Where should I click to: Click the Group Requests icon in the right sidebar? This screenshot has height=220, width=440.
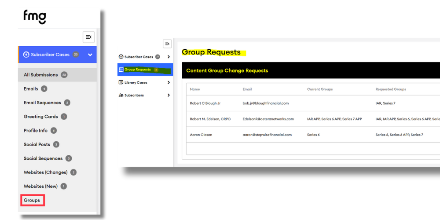[121, 70]
